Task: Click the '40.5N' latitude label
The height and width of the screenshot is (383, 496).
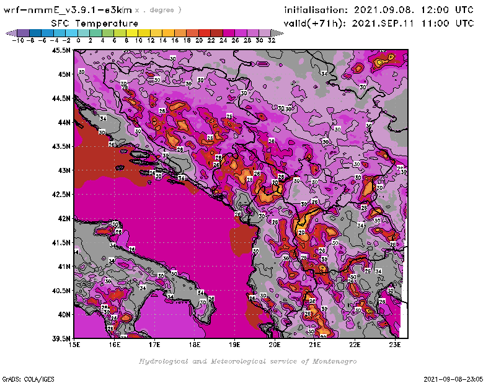Action: (61, 291)
